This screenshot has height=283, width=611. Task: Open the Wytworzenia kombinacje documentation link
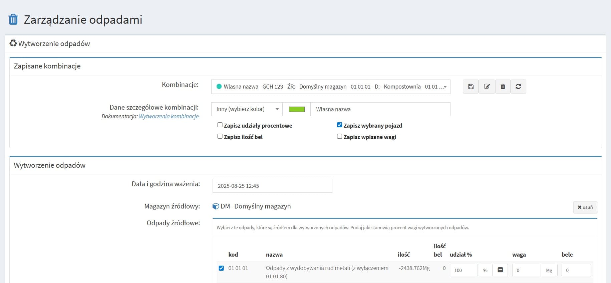point(169,116)
